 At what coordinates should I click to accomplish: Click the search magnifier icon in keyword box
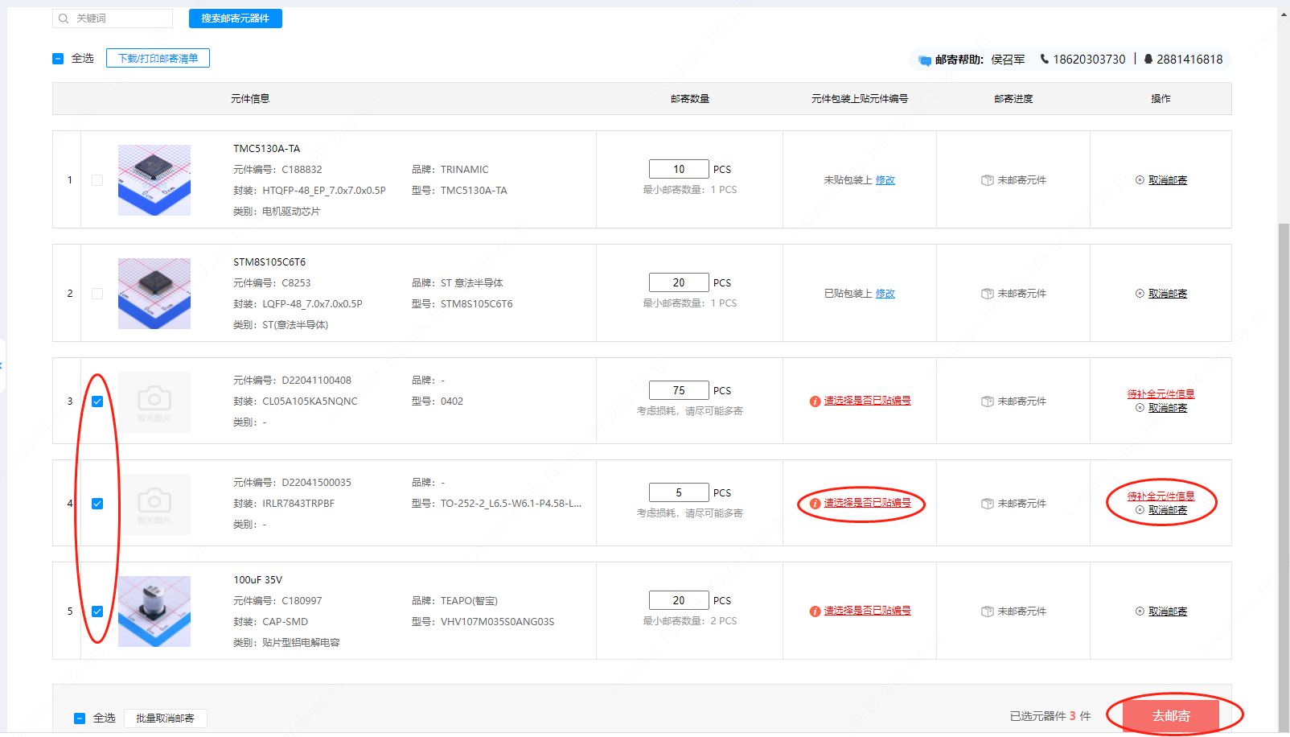(x=64, y=19)
